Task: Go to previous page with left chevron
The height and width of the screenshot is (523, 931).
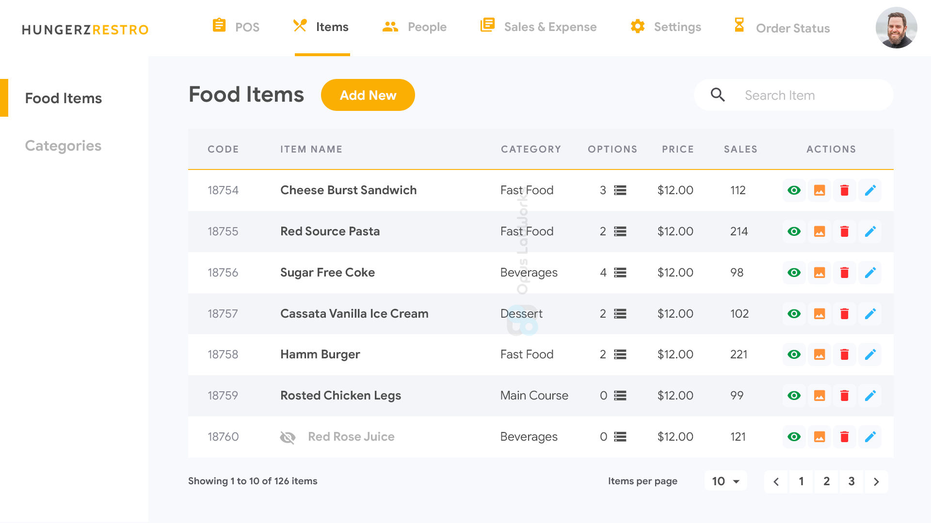Action: (x=776, y=482)
